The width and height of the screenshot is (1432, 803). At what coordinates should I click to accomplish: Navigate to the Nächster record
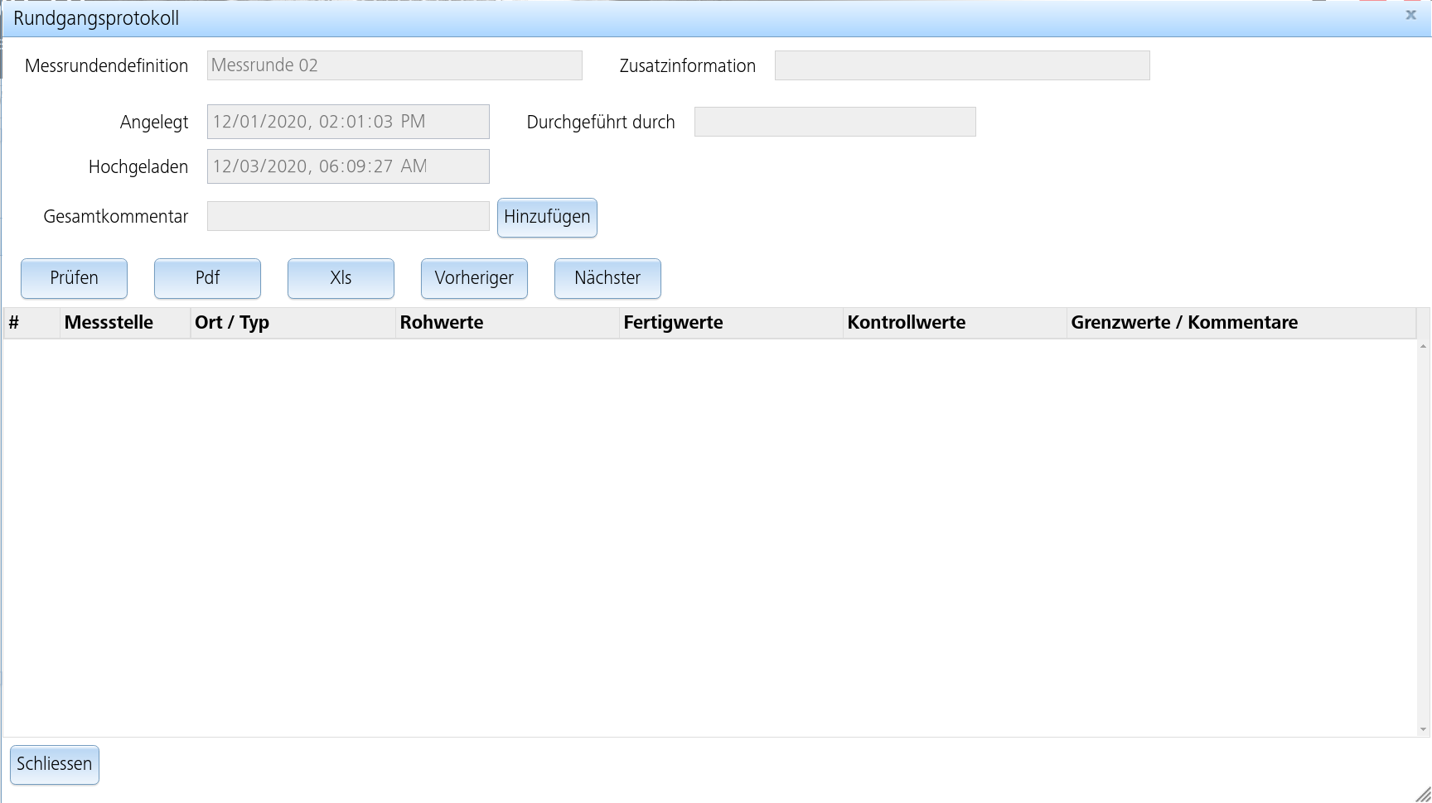pos(607,278)
